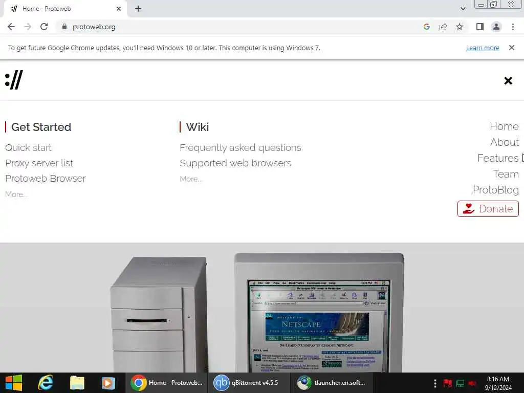Click the browser forward arrow
Screen dimensions: 524x393
(x=28, y=27)
